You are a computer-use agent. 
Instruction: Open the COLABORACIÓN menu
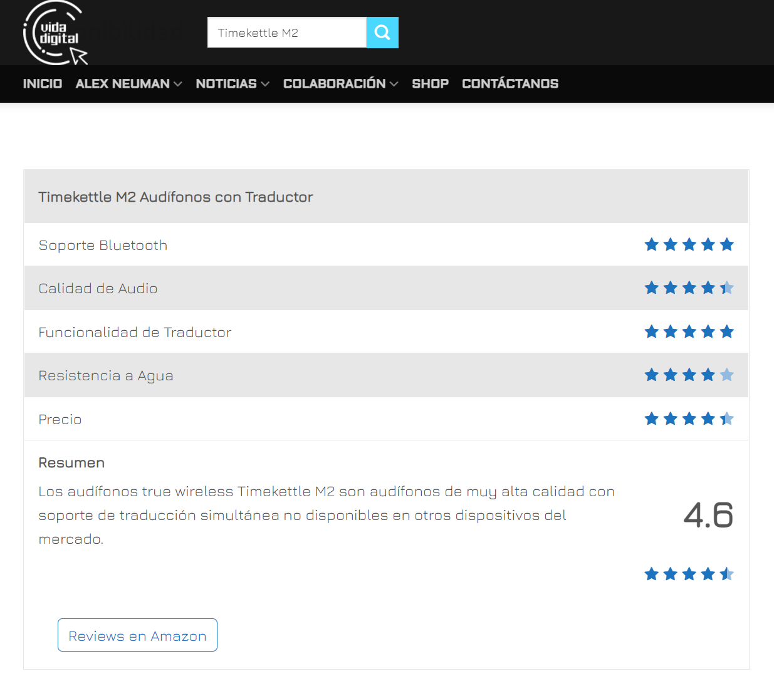pyautogui.click(x=335, y=84)
